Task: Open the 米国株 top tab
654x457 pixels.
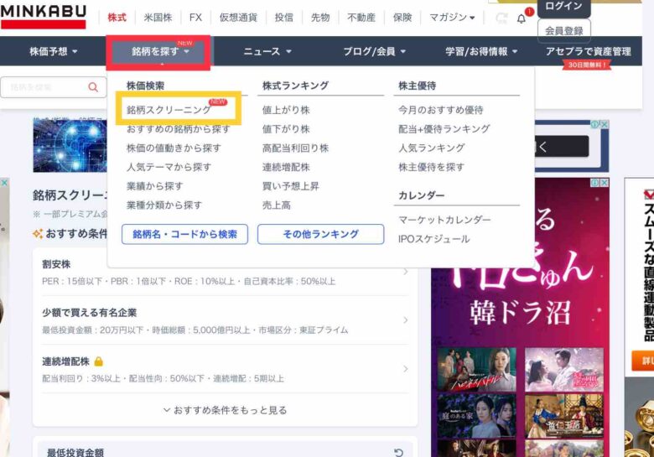Action: point(158,18)
